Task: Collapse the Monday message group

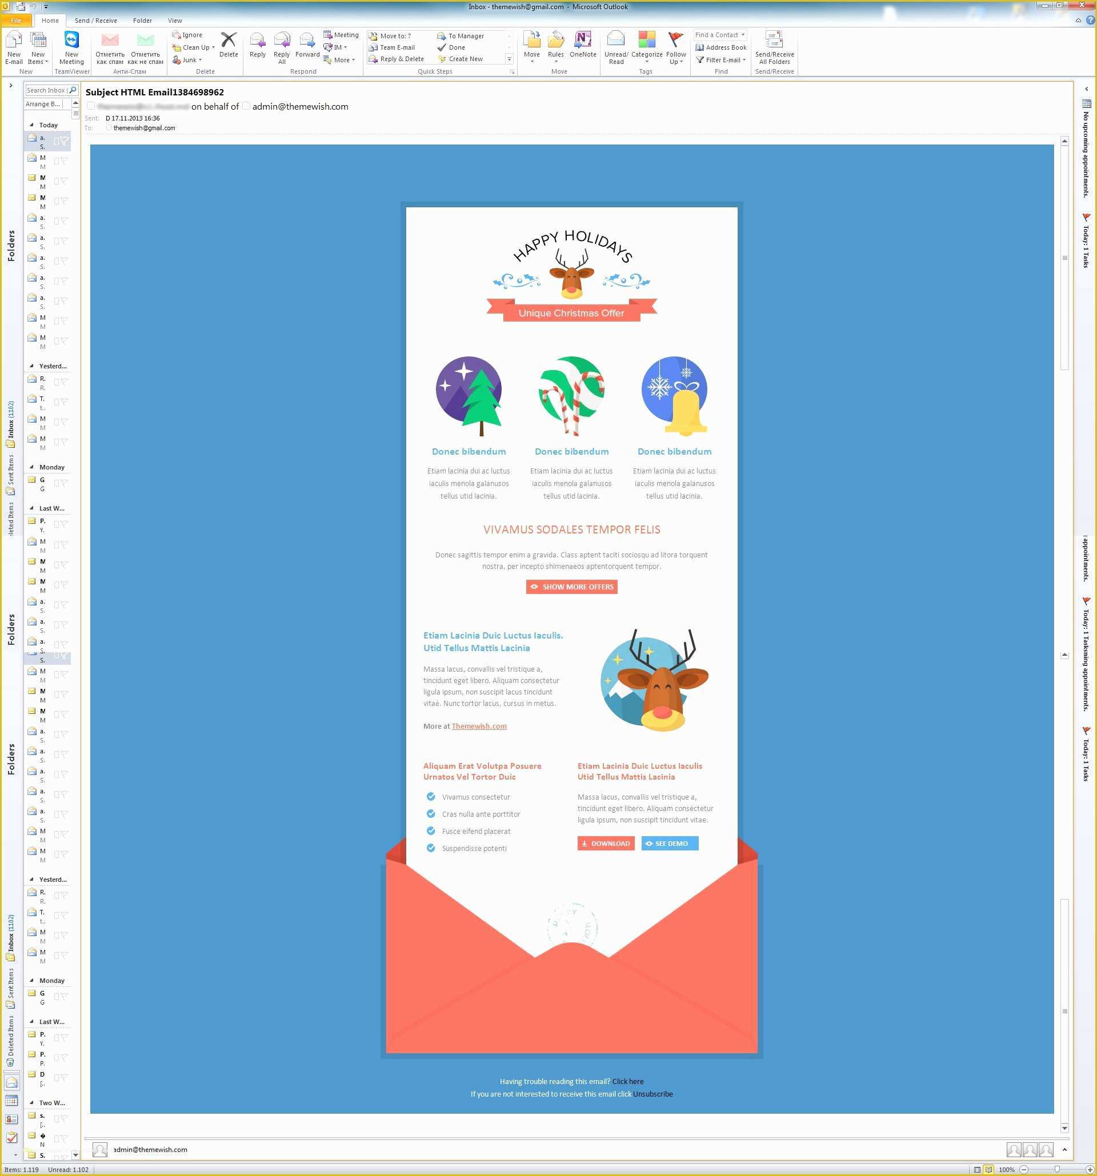Action: pyautogui.click(x=32, y=467)
